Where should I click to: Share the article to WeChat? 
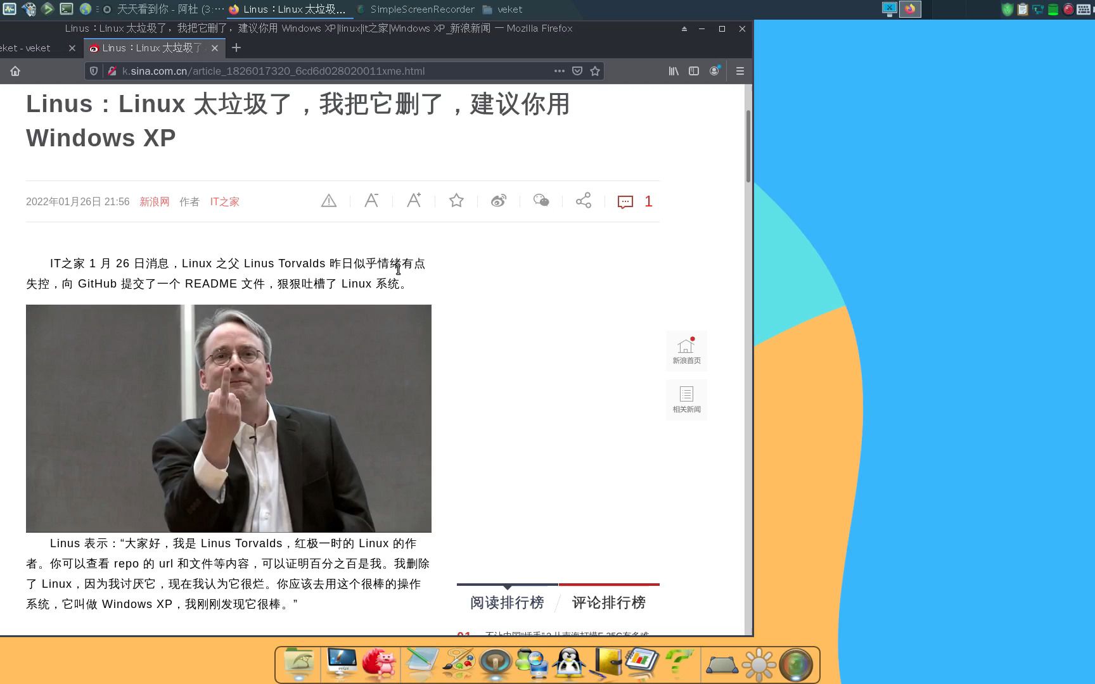[x=541, y=201]
